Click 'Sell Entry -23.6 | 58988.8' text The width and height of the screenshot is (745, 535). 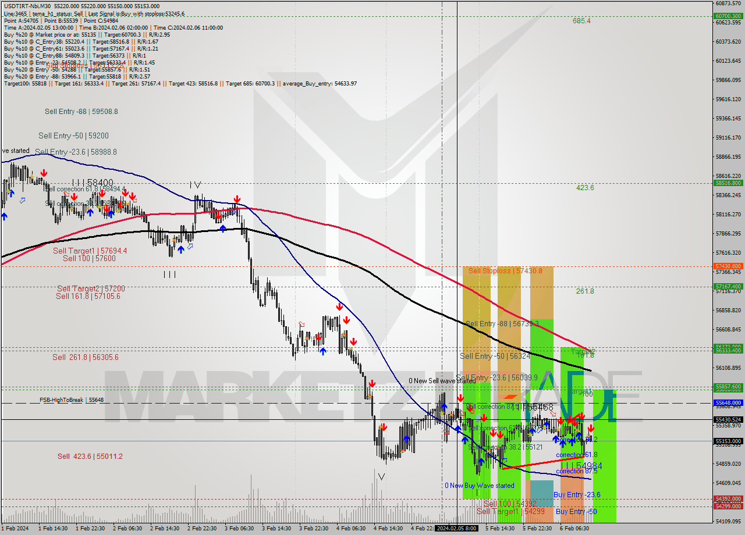pos(76,152)
